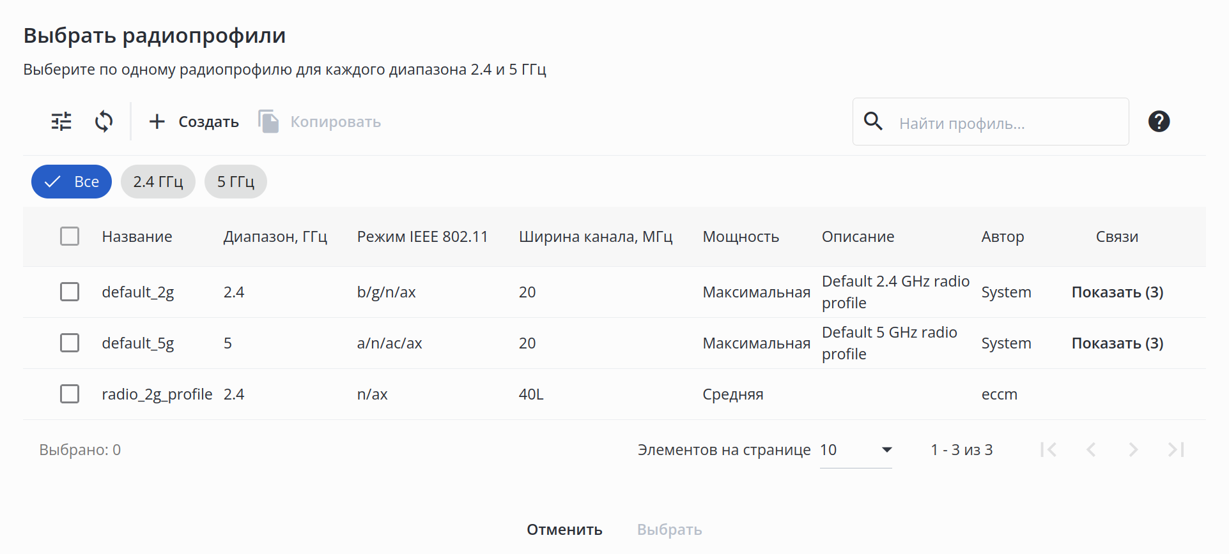Tick the default_5g profile checkbox

tap(70, 343)
